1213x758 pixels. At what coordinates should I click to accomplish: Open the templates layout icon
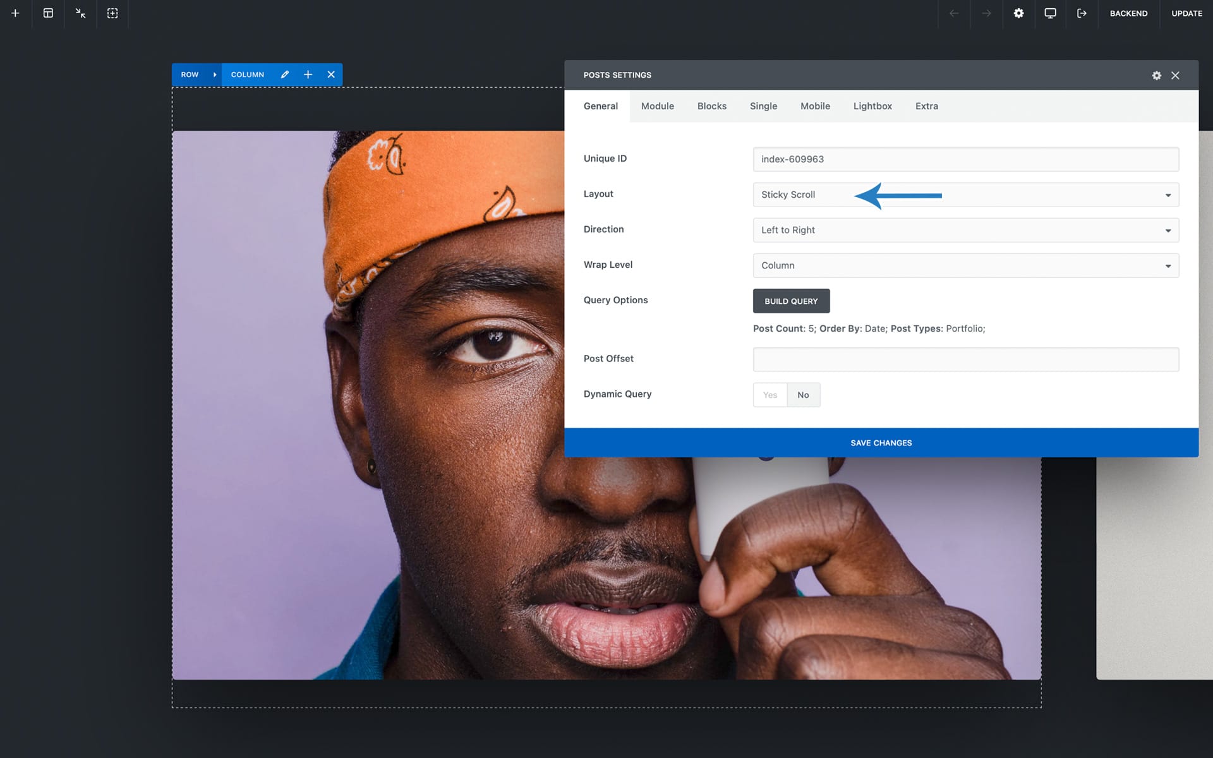tap(48, 13)
